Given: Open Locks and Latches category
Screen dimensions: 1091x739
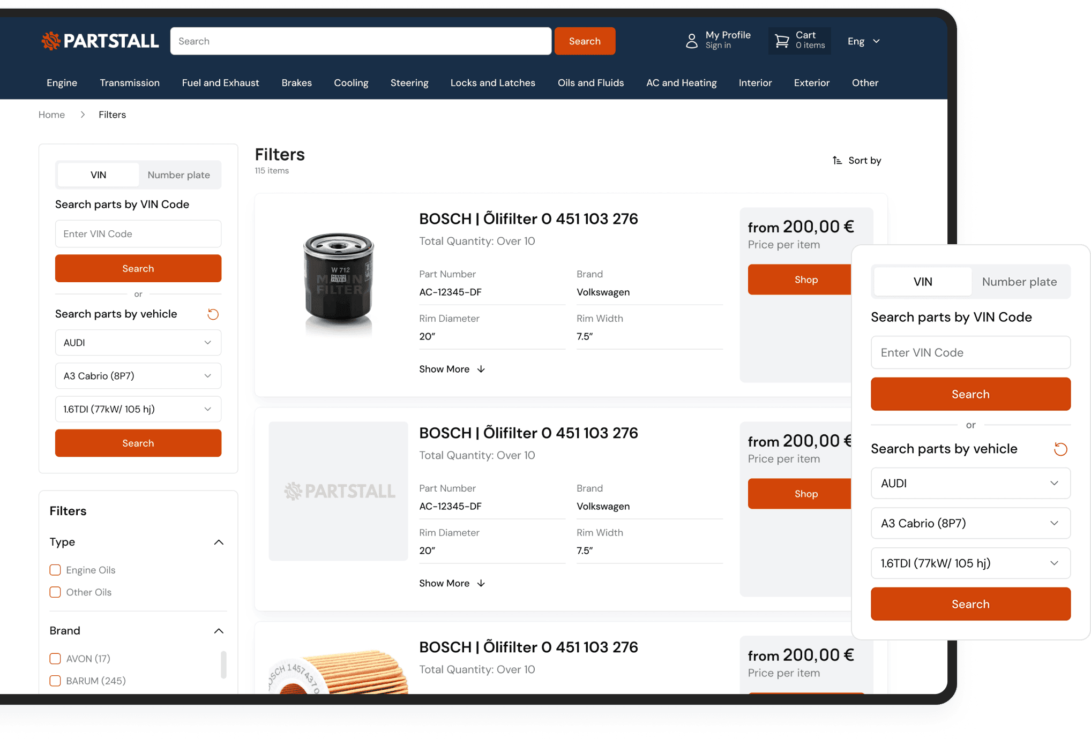Looking at the screenshot, I should (492, 82).
